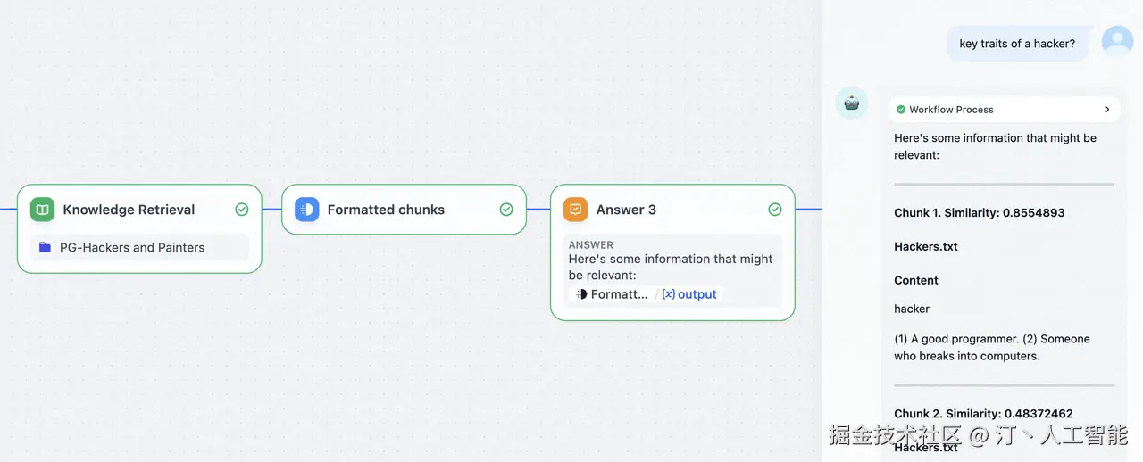Viewport: 1143px width, 462px height.
Task: Click the 'key traits of a hacker?' message bubble
Action: 1017,43
